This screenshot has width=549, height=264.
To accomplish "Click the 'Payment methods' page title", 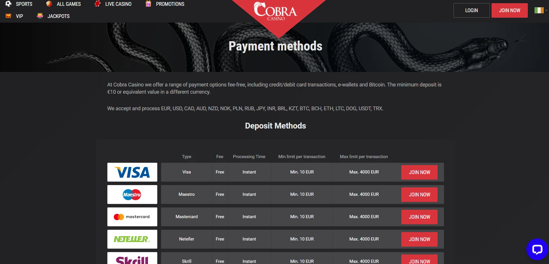I will (x=275, y=46).
